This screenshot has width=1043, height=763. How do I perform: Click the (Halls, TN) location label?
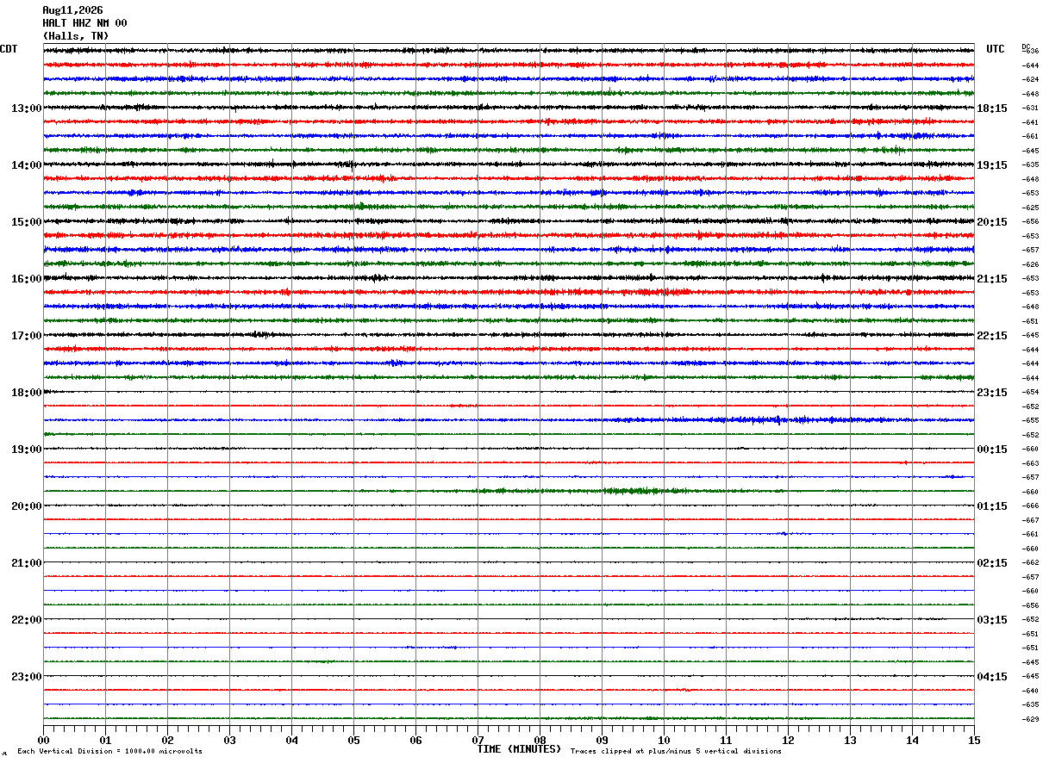[x=76, y=36]
